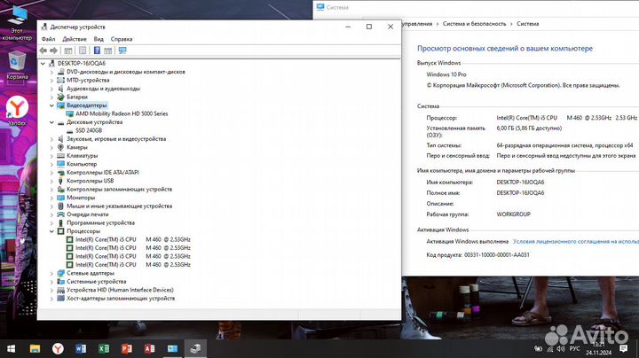Click the Камеры category icon
Image resolution: width=639 pixels, height=358 pixels.
[60, 147]
